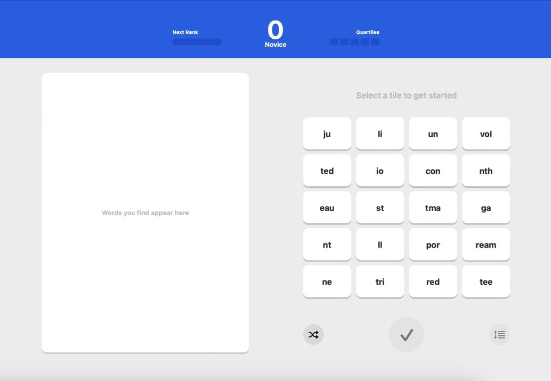Select the "eau" tile
The height and width of the screenshot is (381, 551).
click(x=327, y=208)
